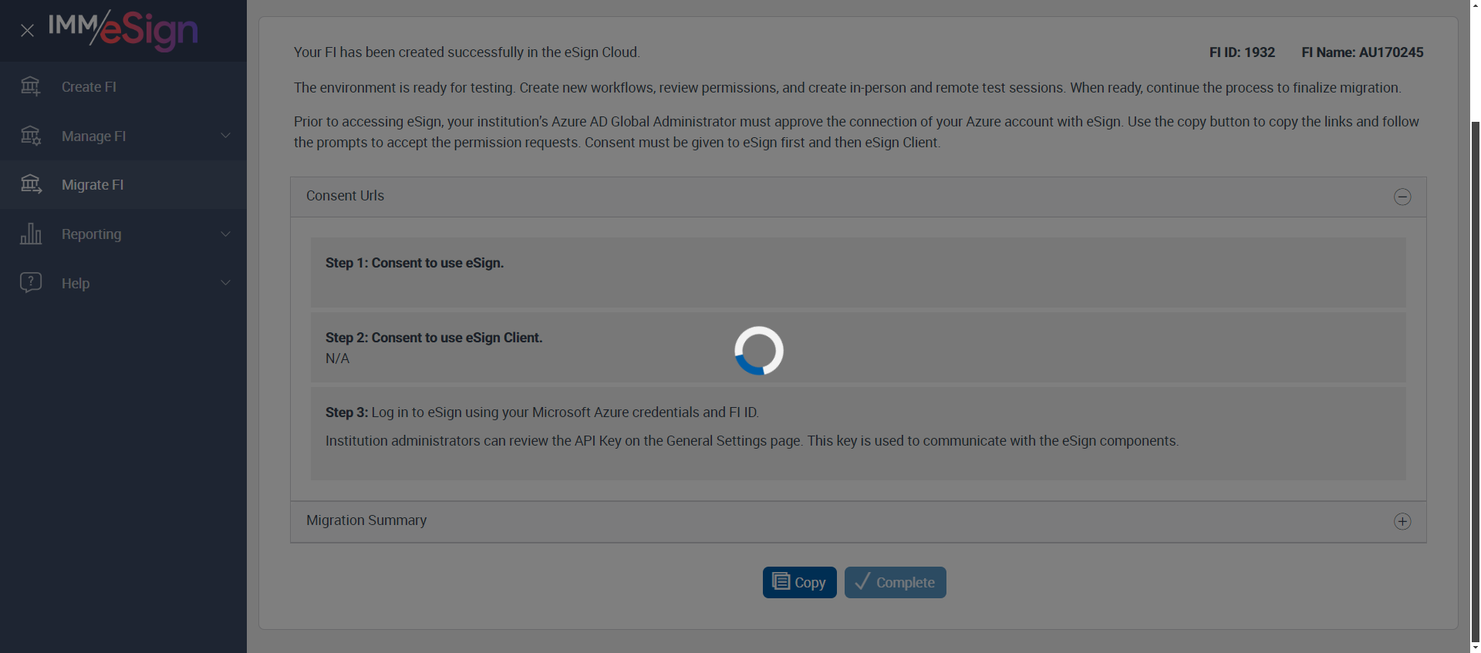Select Migrate FI in the sidebar
The width and height of the screenshot is (1481, 653).
[x=93, y=185]
